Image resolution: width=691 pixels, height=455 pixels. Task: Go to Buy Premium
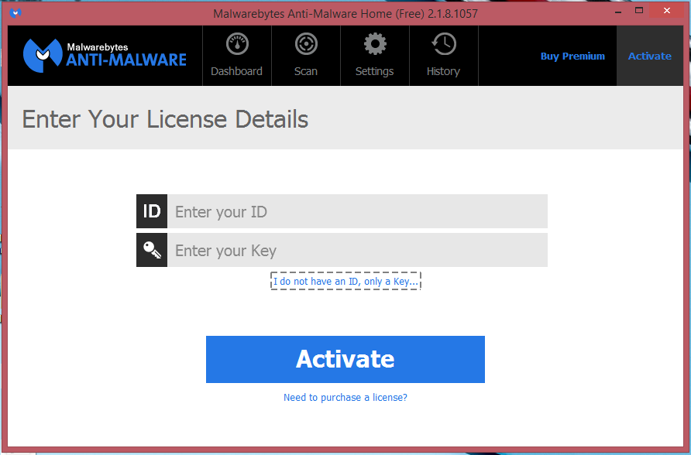(x=572, y=56)
